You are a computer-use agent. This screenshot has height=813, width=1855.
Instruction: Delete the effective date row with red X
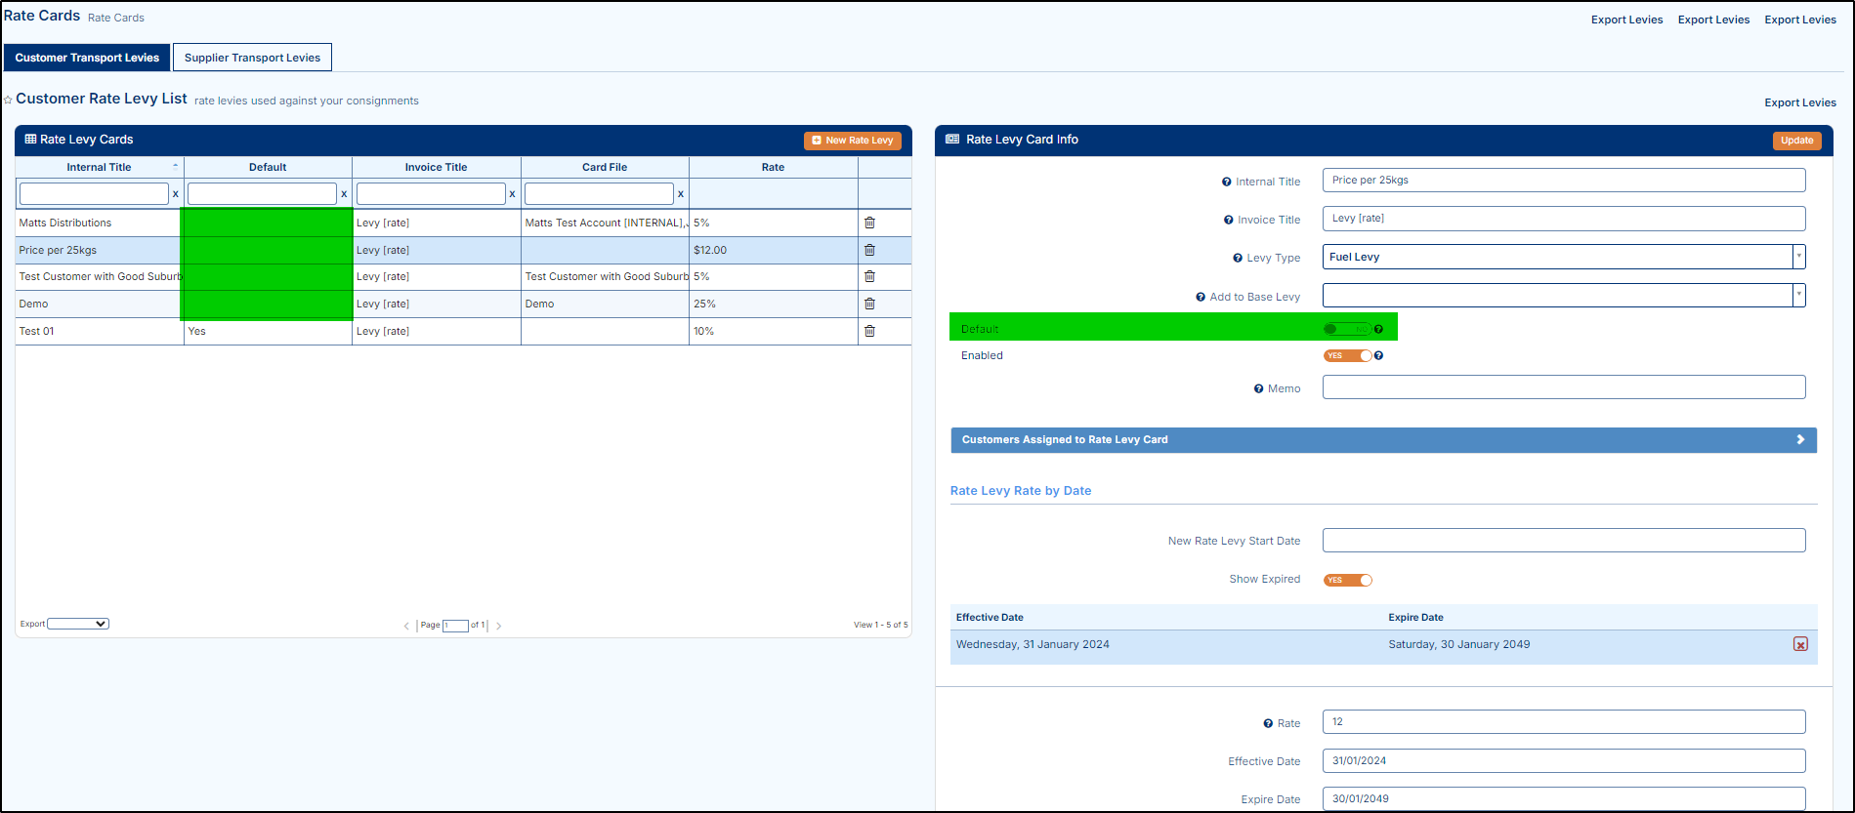pyautogui.click(x=1800, y=644)
